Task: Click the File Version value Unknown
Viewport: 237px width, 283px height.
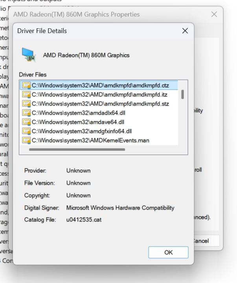Action: tap(78, 183)
